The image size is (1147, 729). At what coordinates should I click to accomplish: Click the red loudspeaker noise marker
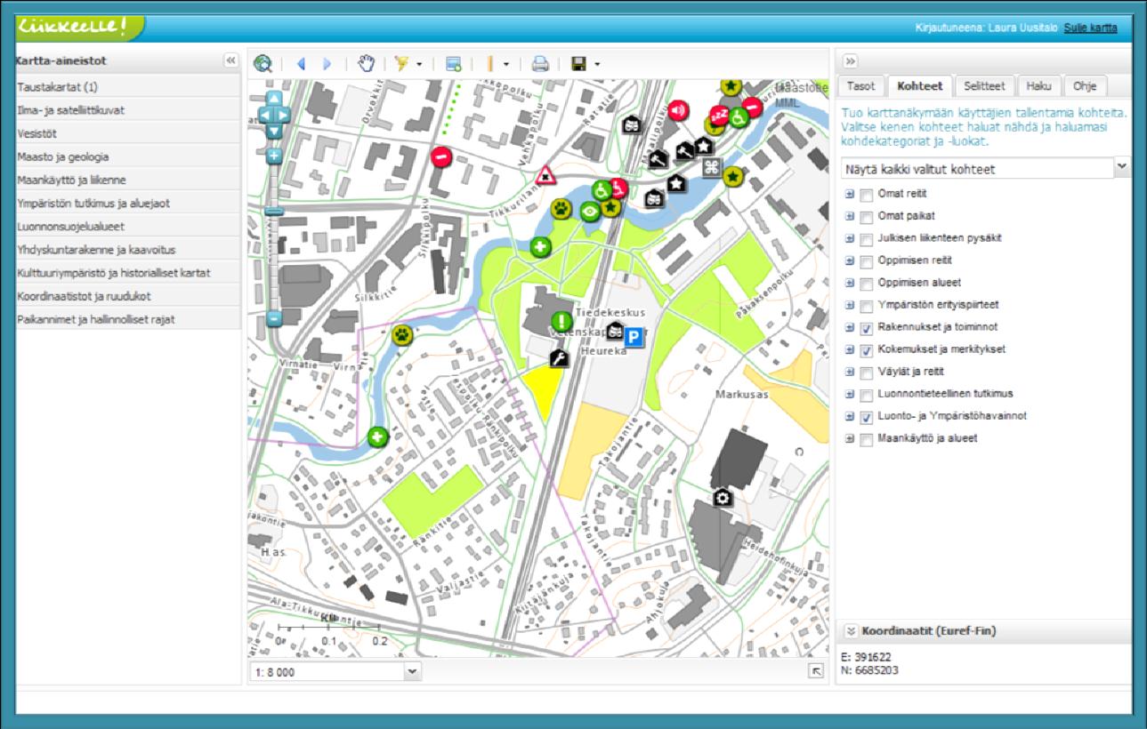pos(679,111)
